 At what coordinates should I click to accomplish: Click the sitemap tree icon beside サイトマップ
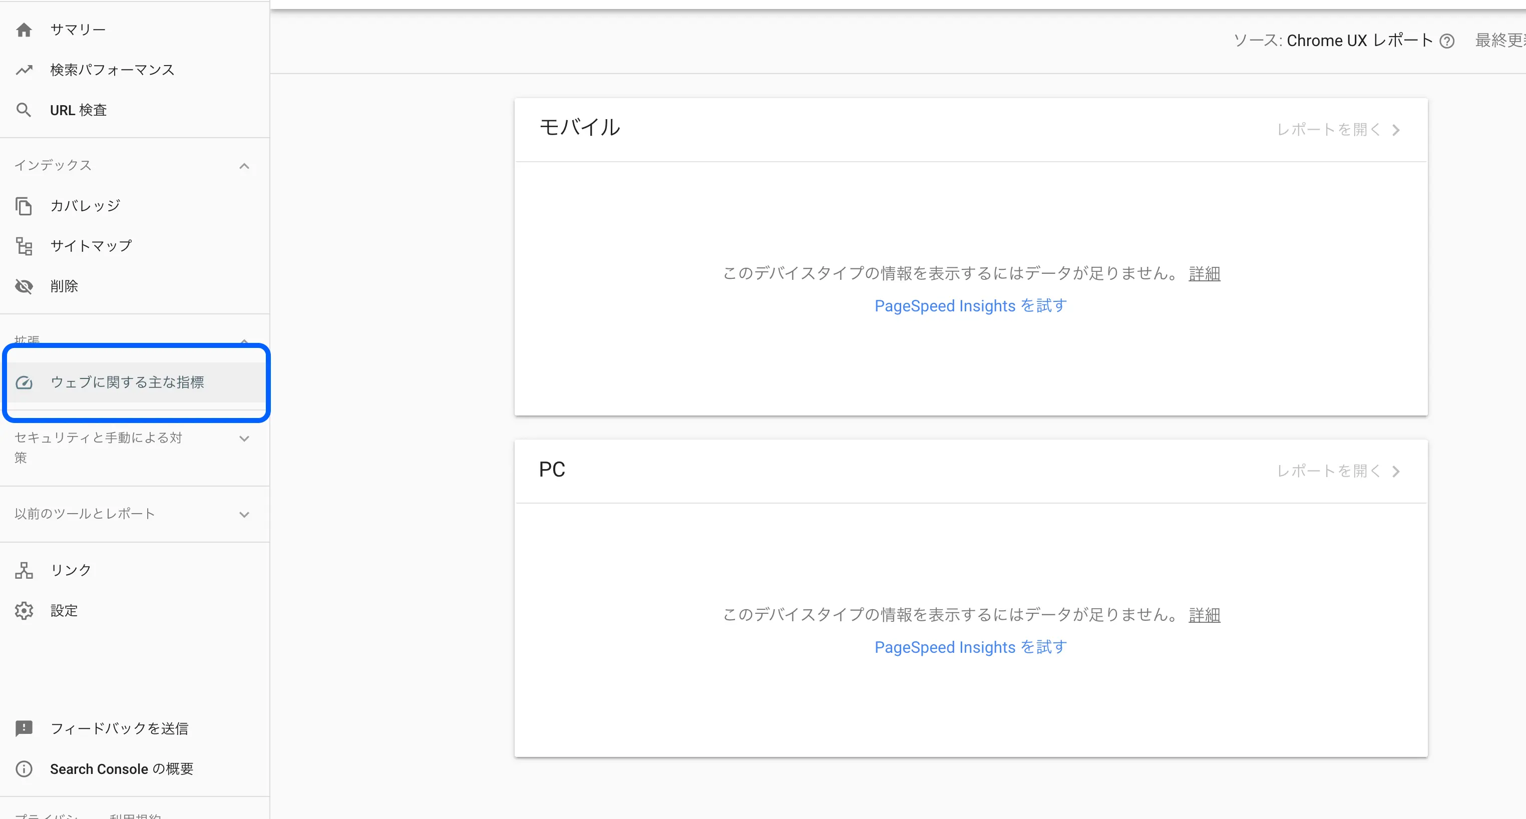pos(24,246)
